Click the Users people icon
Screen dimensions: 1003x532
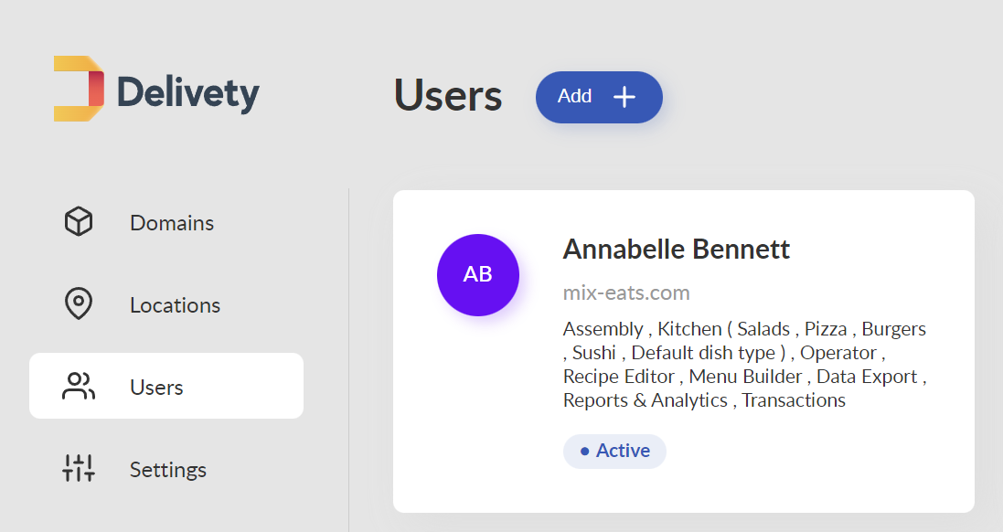79,387
